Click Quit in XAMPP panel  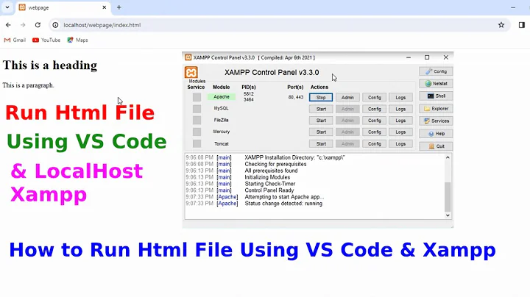(x=436, y=146)
